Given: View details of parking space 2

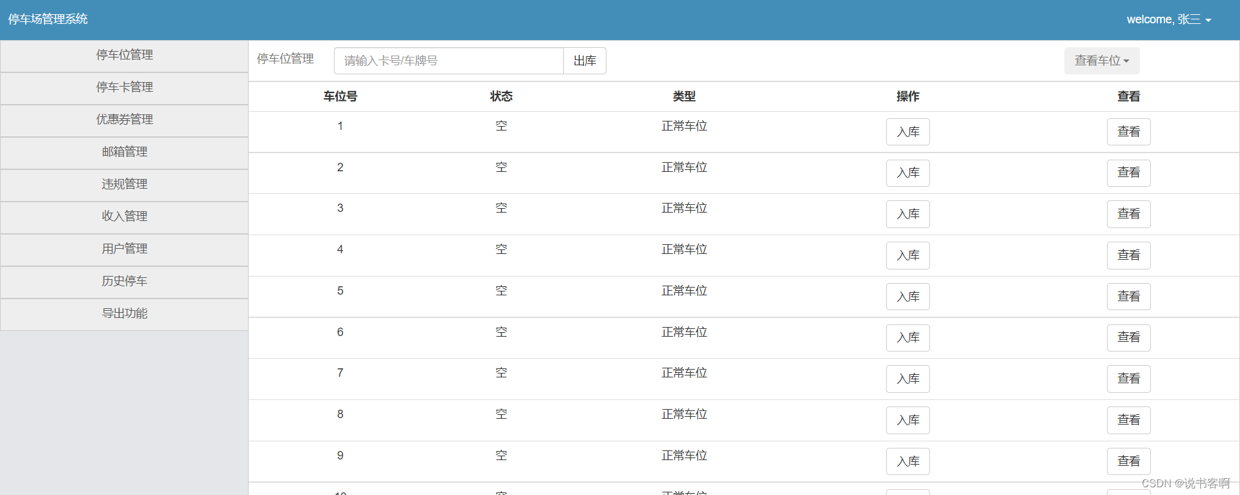Looking at the screenshot, I should (x=1129, y=173).
